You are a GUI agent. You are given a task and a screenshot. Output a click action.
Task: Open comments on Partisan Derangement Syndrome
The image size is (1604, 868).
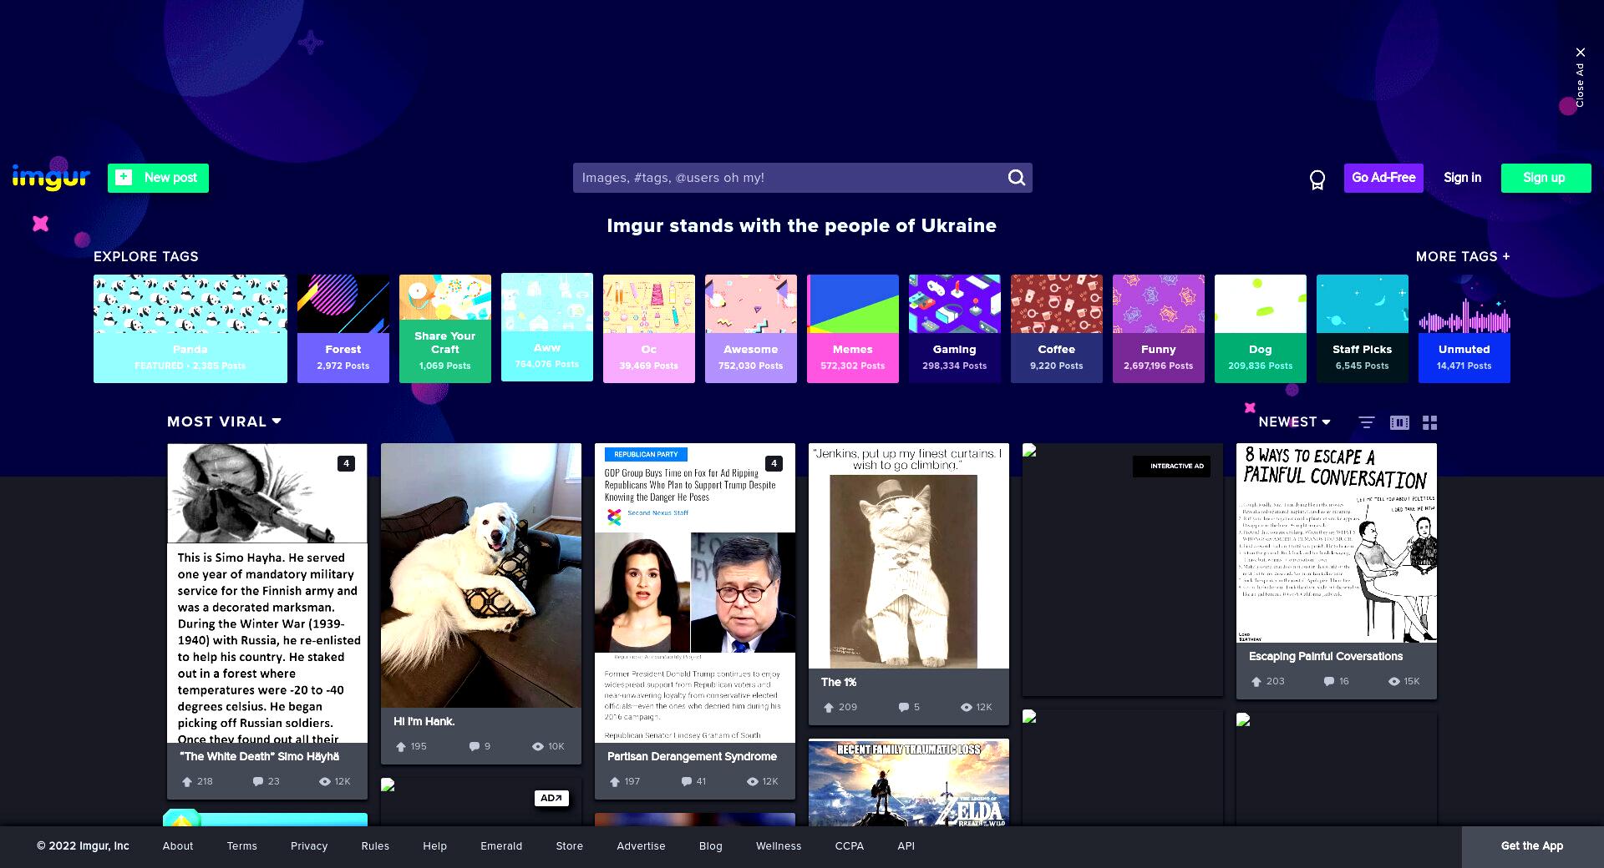(687, 782)
